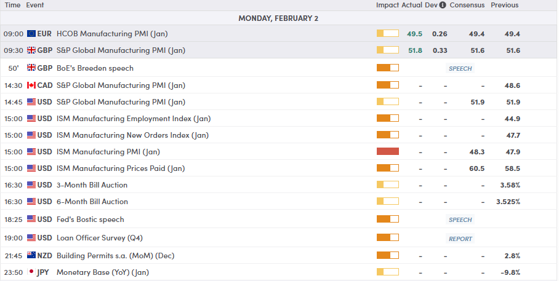Image resolution: width=559 pixels, height=281 pixels.
Task: Open the SPEECH badge for Fed's Bostic speech
Action: 460,220
